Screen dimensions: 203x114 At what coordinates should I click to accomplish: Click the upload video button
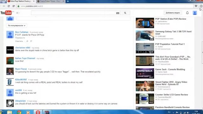tap(173, 13)
